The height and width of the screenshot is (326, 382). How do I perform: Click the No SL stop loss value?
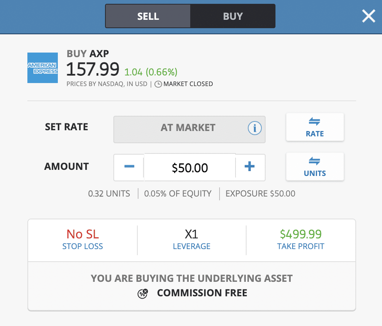pos(83,235)
